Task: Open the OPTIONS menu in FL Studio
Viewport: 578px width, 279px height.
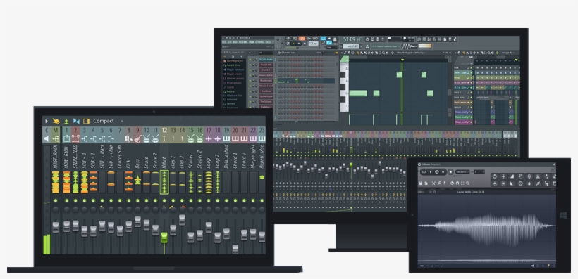Action: click(259, 42)
